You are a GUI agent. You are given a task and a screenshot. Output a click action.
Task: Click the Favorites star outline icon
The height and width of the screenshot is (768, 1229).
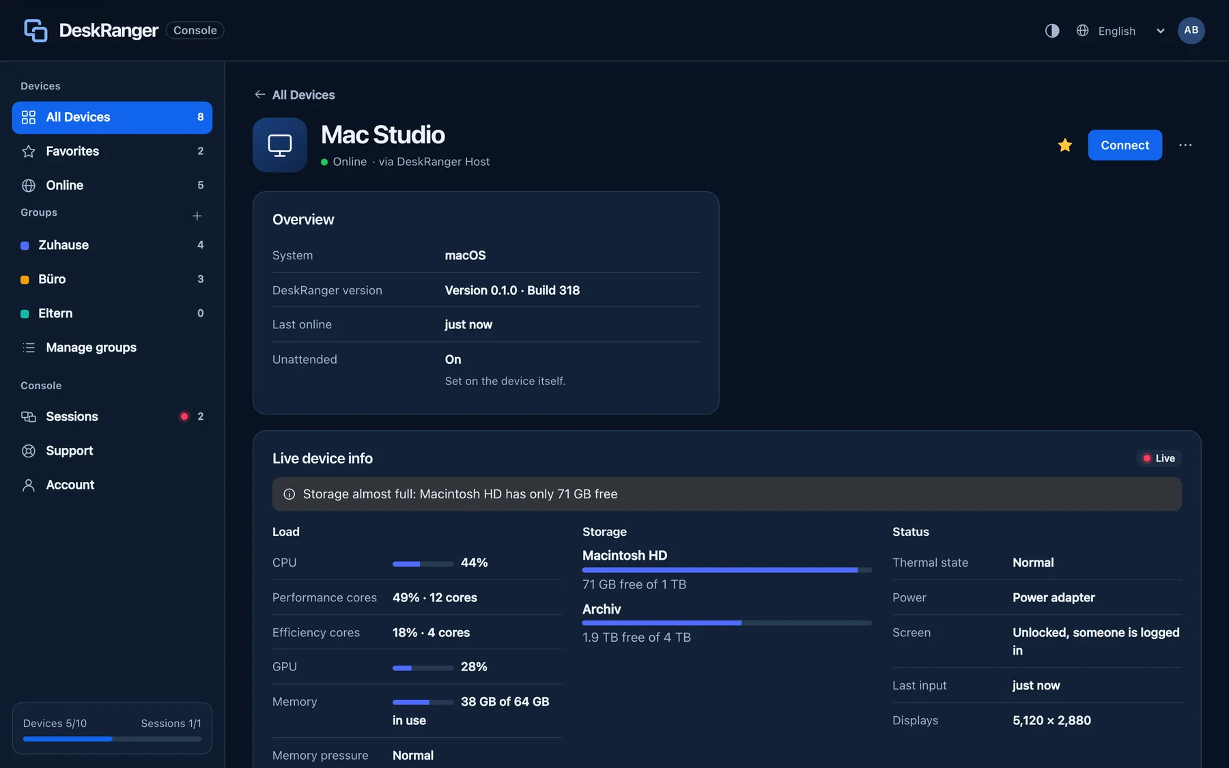(29, 152)
